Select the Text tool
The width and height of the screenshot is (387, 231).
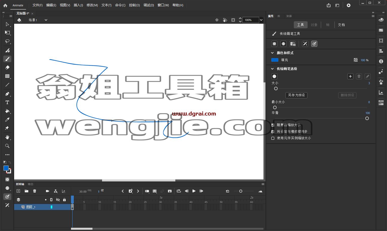click(x=7, y=103)
